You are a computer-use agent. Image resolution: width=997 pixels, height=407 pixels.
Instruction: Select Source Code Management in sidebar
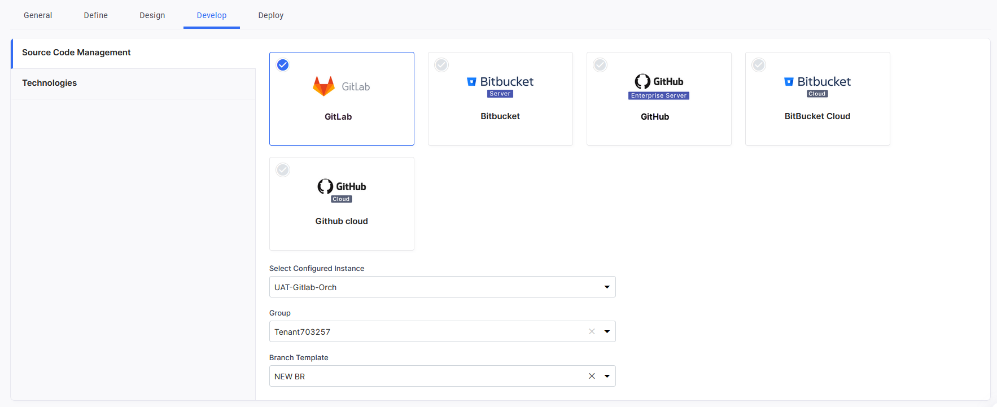point(133,53)
